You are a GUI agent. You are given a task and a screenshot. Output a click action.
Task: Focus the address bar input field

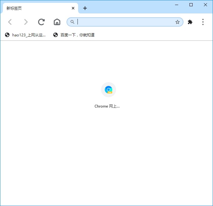[125, 22]
